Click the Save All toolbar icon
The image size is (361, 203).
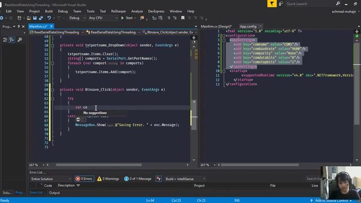click(41, 18)
